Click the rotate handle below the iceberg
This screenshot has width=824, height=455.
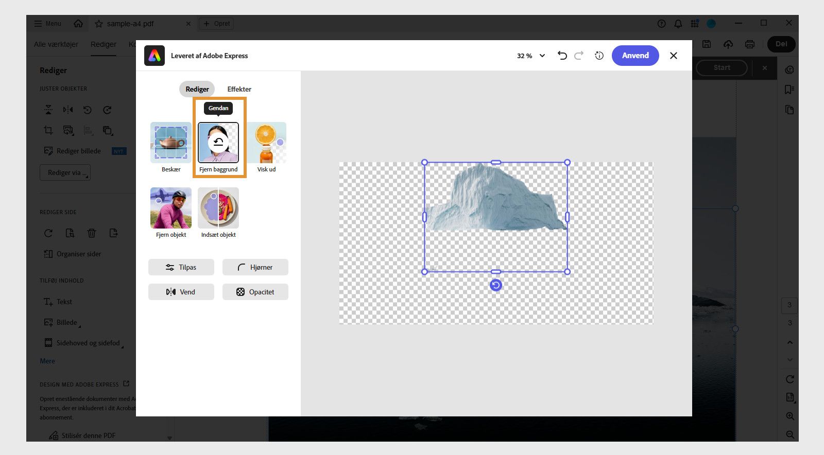tap(495, 285)
